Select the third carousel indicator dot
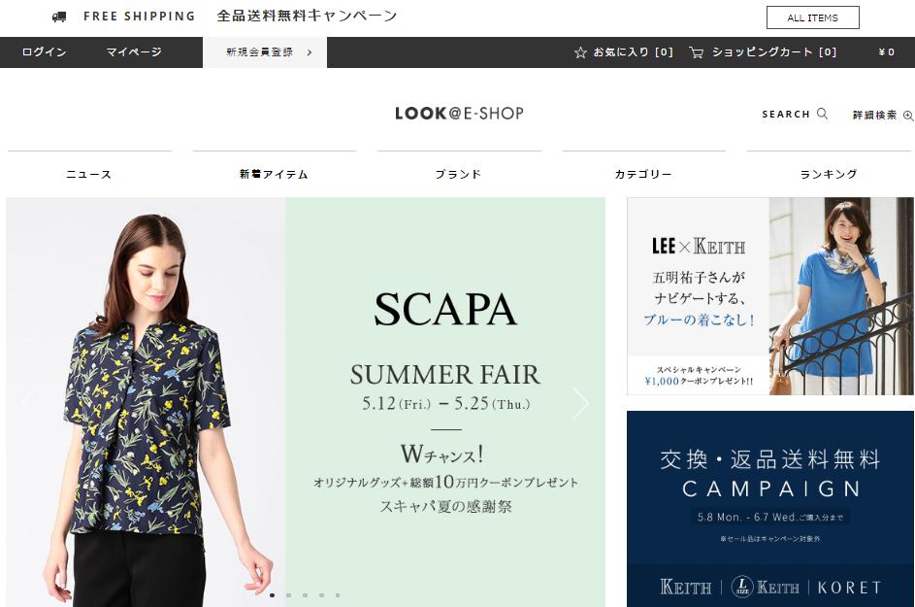 pyautogui.click(x=306, y=595)
